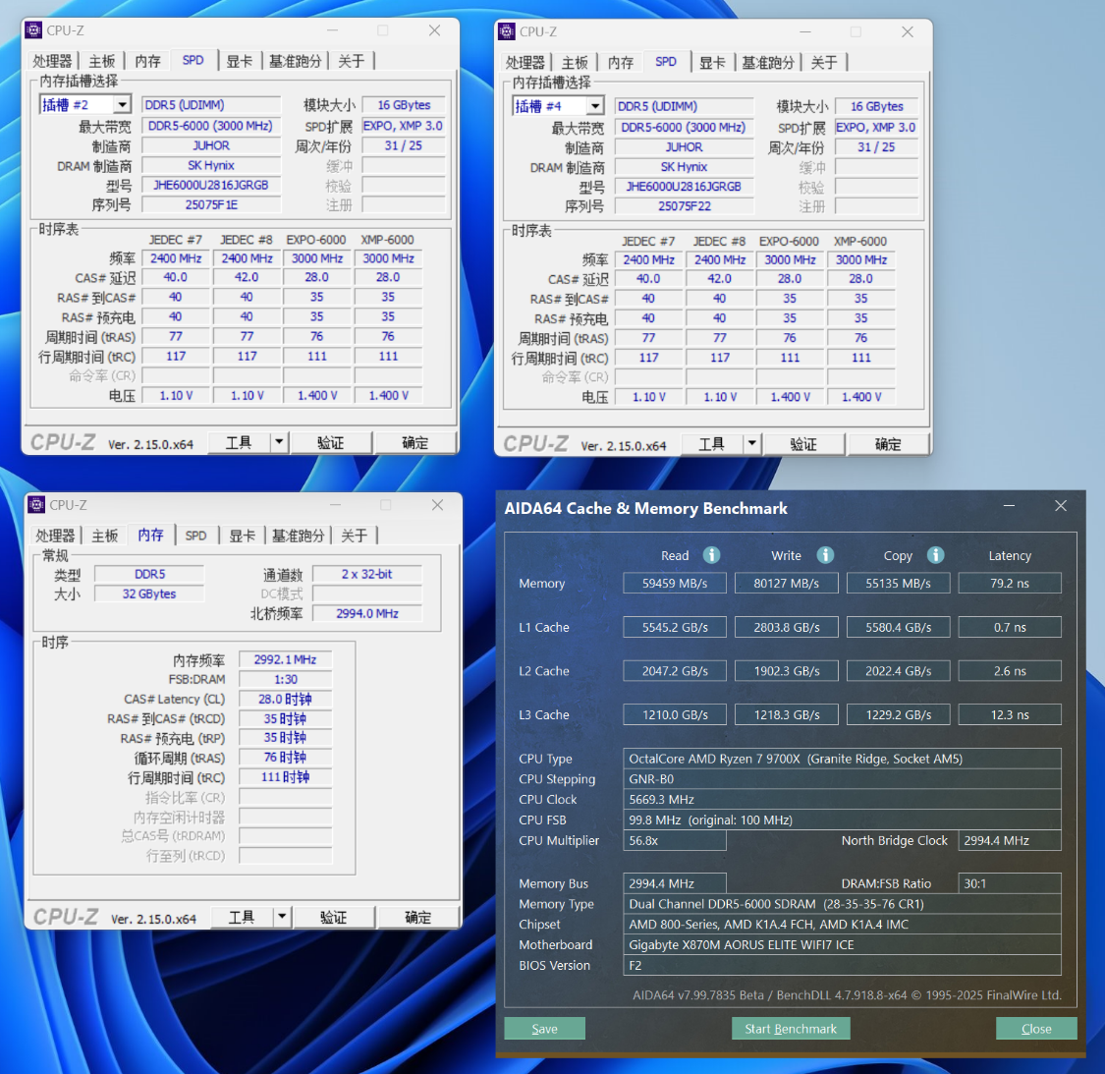This screenshot has height=1074, width=1105.
Task: Open 基准跑分 tab in bottom CPU-Z window
Action: [298, 536]
